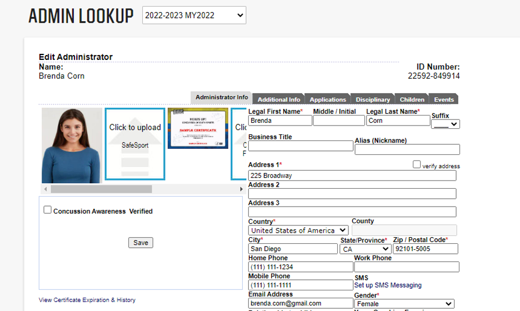Open the 2022-2023 MY2022 season dropdown

[194, 16]
